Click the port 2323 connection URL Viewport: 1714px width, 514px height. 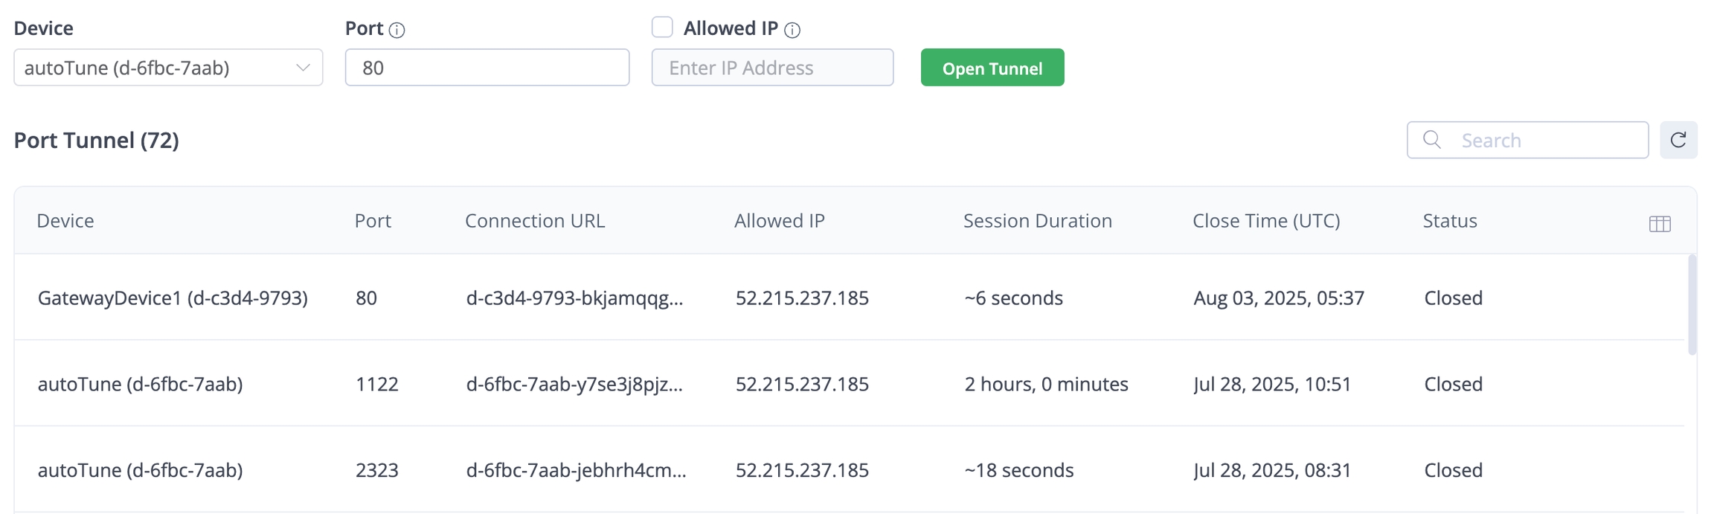tap(576, 470)
